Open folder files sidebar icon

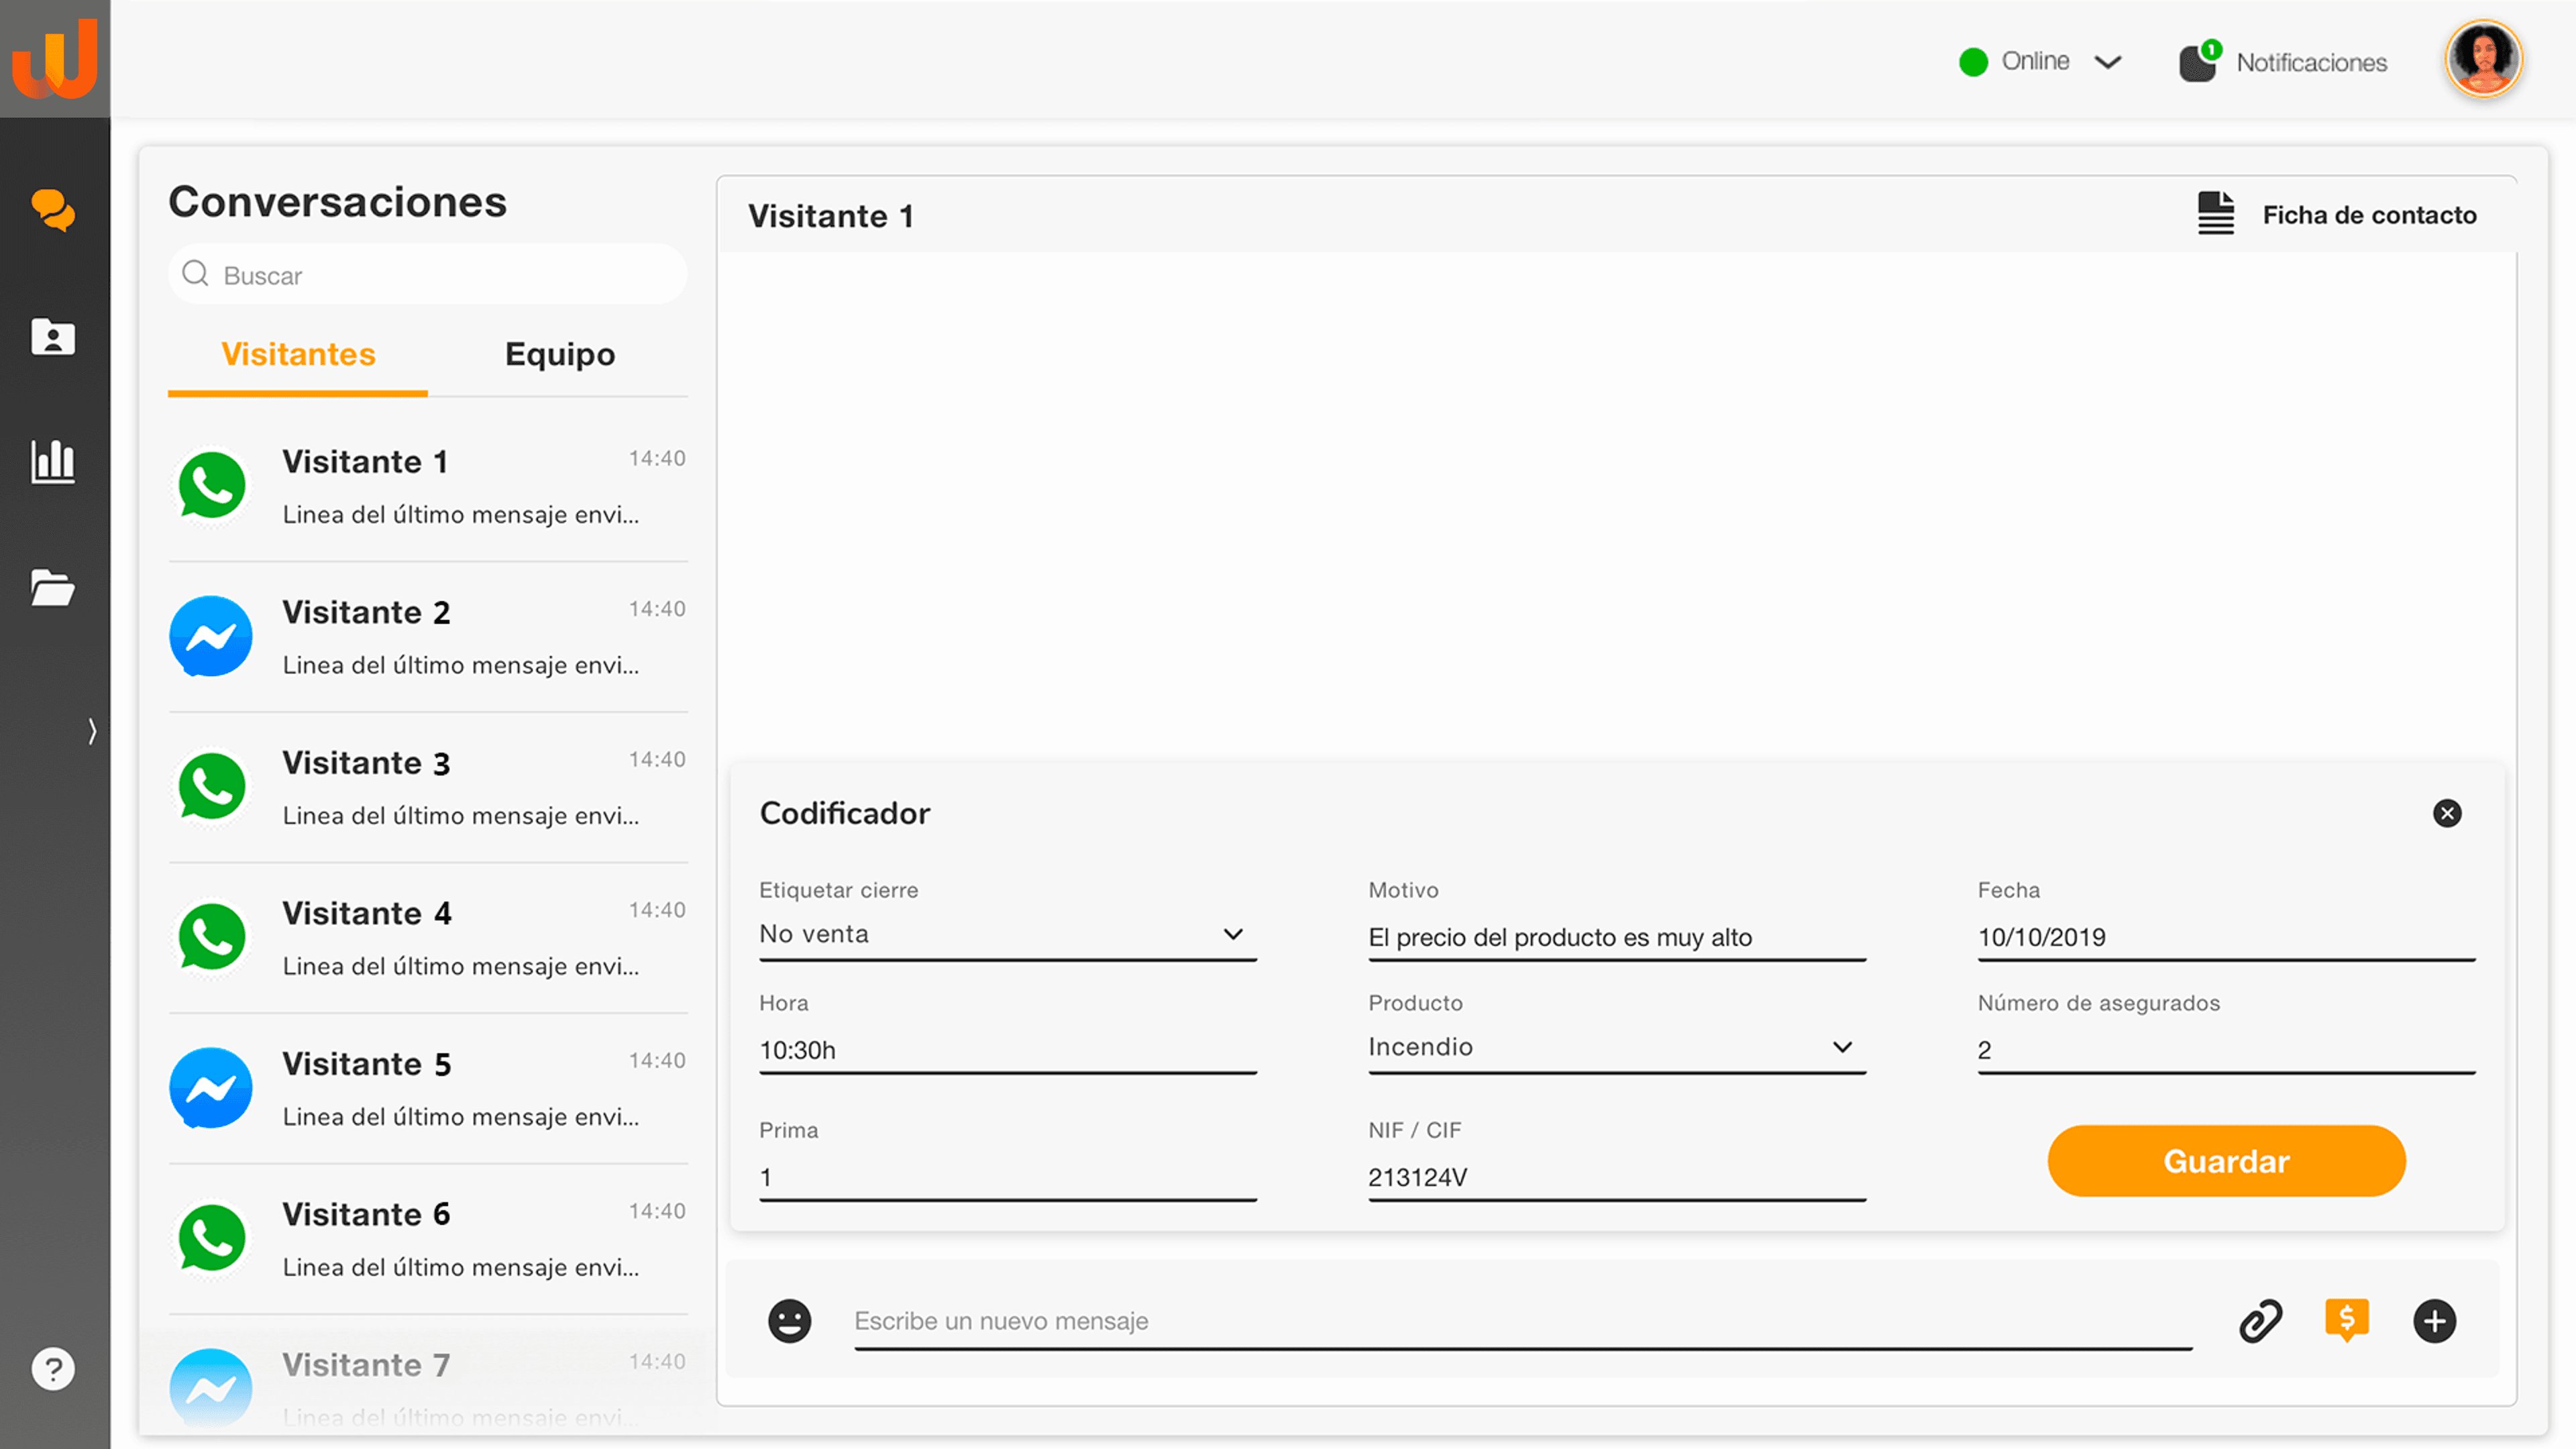coord(53,588)
